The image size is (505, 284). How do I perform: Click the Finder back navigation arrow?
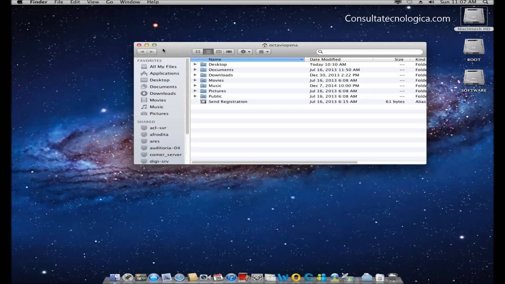142,52
